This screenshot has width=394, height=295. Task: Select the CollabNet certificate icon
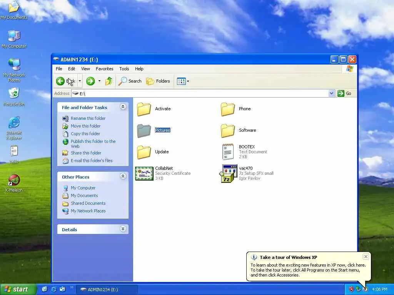(x=144, y=173)
